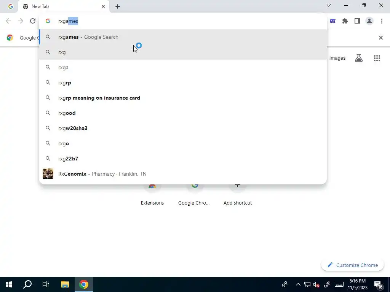This screenshot has width=390, height=292.
Task: Close the New Tab tab
Action: pyautogui.click(x=103, y=6)
